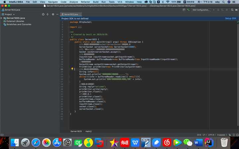Open Launchpad rocket icon in Dock

(x=25, y=143)
